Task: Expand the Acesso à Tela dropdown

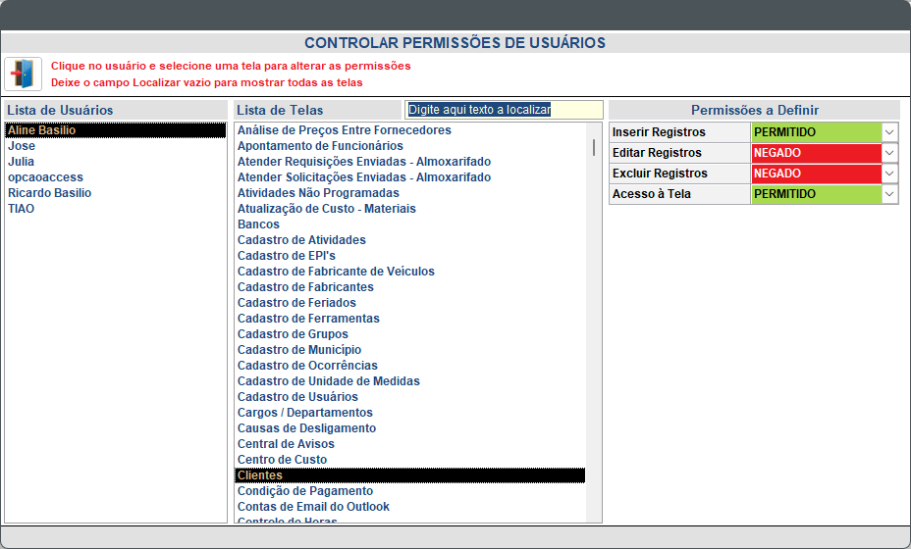Action: pyautogui.click(x=889, y=194)
